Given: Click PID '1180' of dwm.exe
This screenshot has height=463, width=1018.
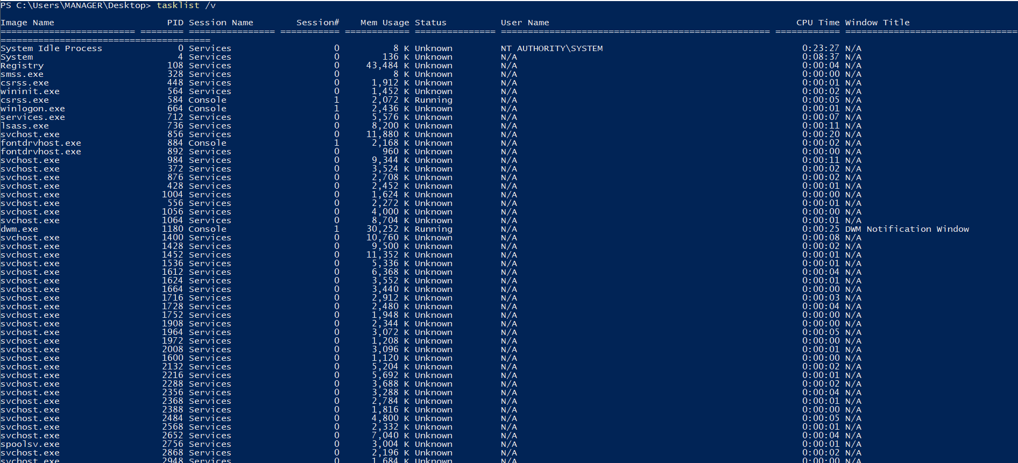Looking at the screenshot, I should (173, 229).
